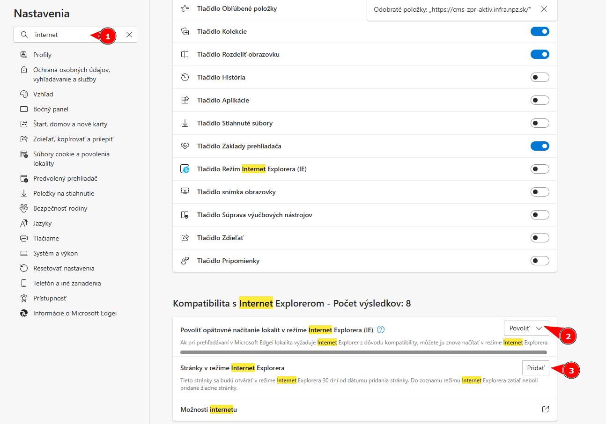Click the search field containing 'internet'
This screenshot has height=424, width=606.
click(75, 35)
